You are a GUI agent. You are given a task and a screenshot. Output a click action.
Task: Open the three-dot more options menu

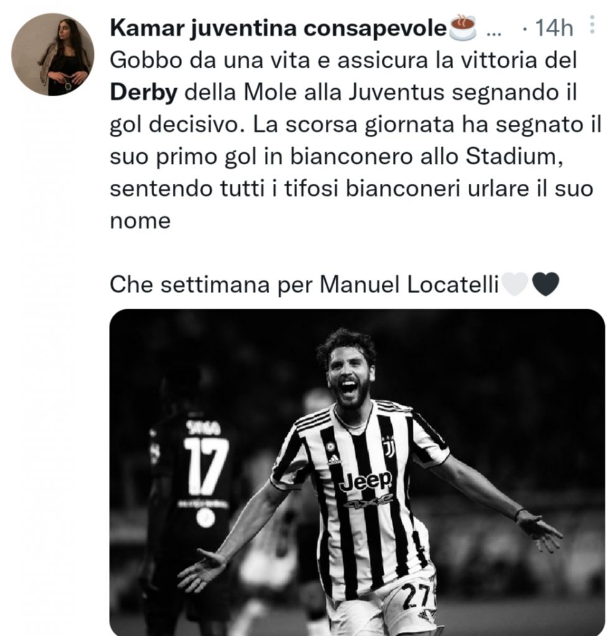(x=591, y=25)
